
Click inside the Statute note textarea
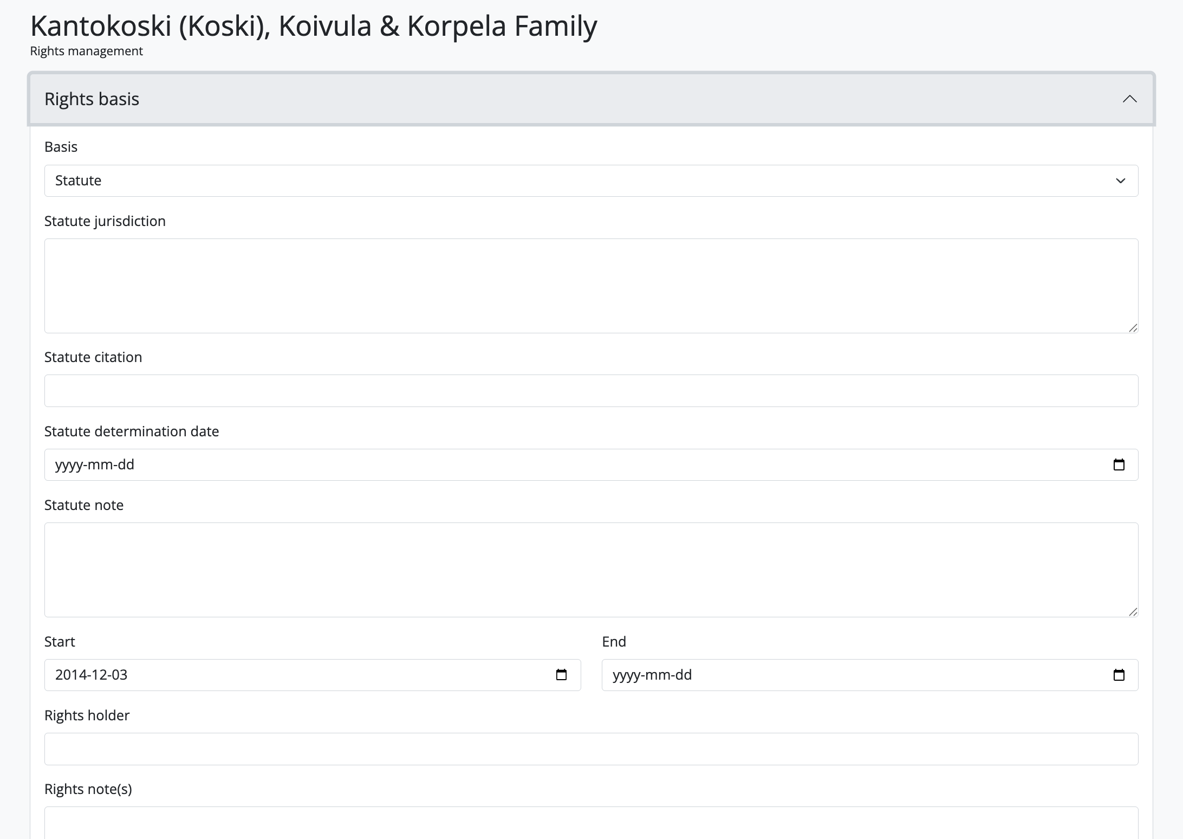point(591,570)
